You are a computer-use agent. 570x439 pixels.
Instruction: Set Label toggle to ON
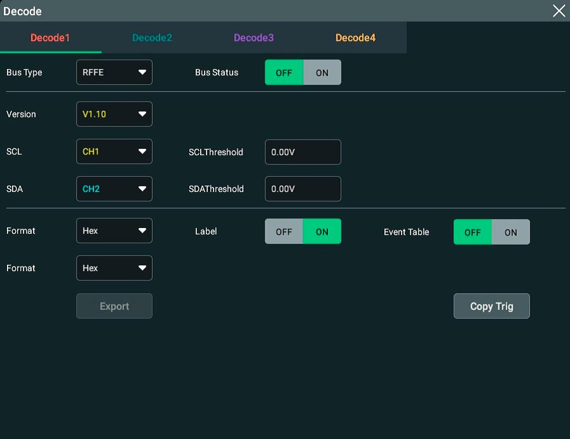tap(322, 232)
